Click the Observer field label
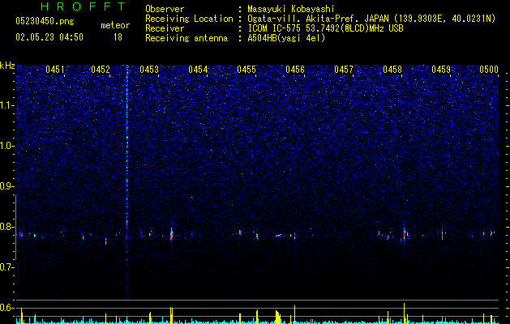Screen dimensions: 510x324 point(165,9)
